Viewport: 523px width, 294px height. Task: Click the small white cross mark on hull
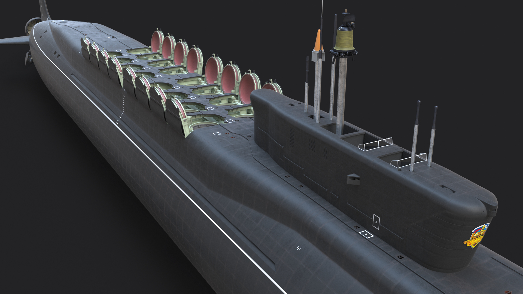(299, 248)
